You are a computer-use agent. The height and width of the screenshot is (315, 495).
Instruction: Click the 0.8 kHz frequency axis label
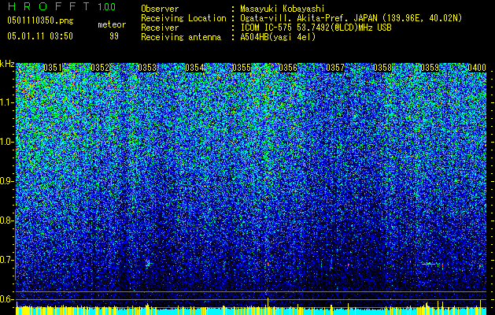tap(6, 220)
